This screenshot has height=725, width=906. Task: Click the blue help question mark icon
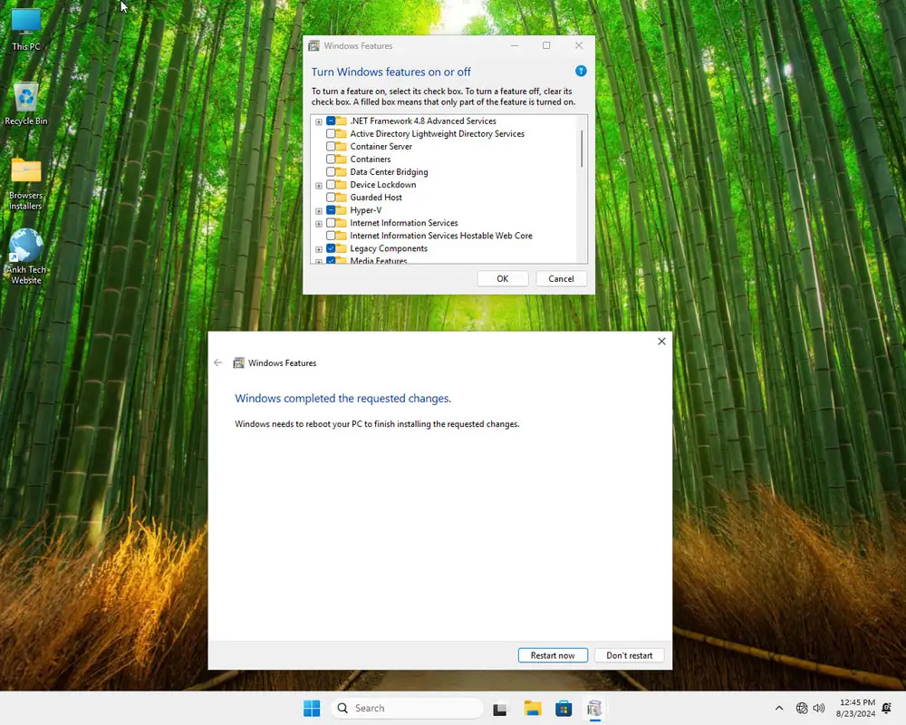tap(581, 72)
